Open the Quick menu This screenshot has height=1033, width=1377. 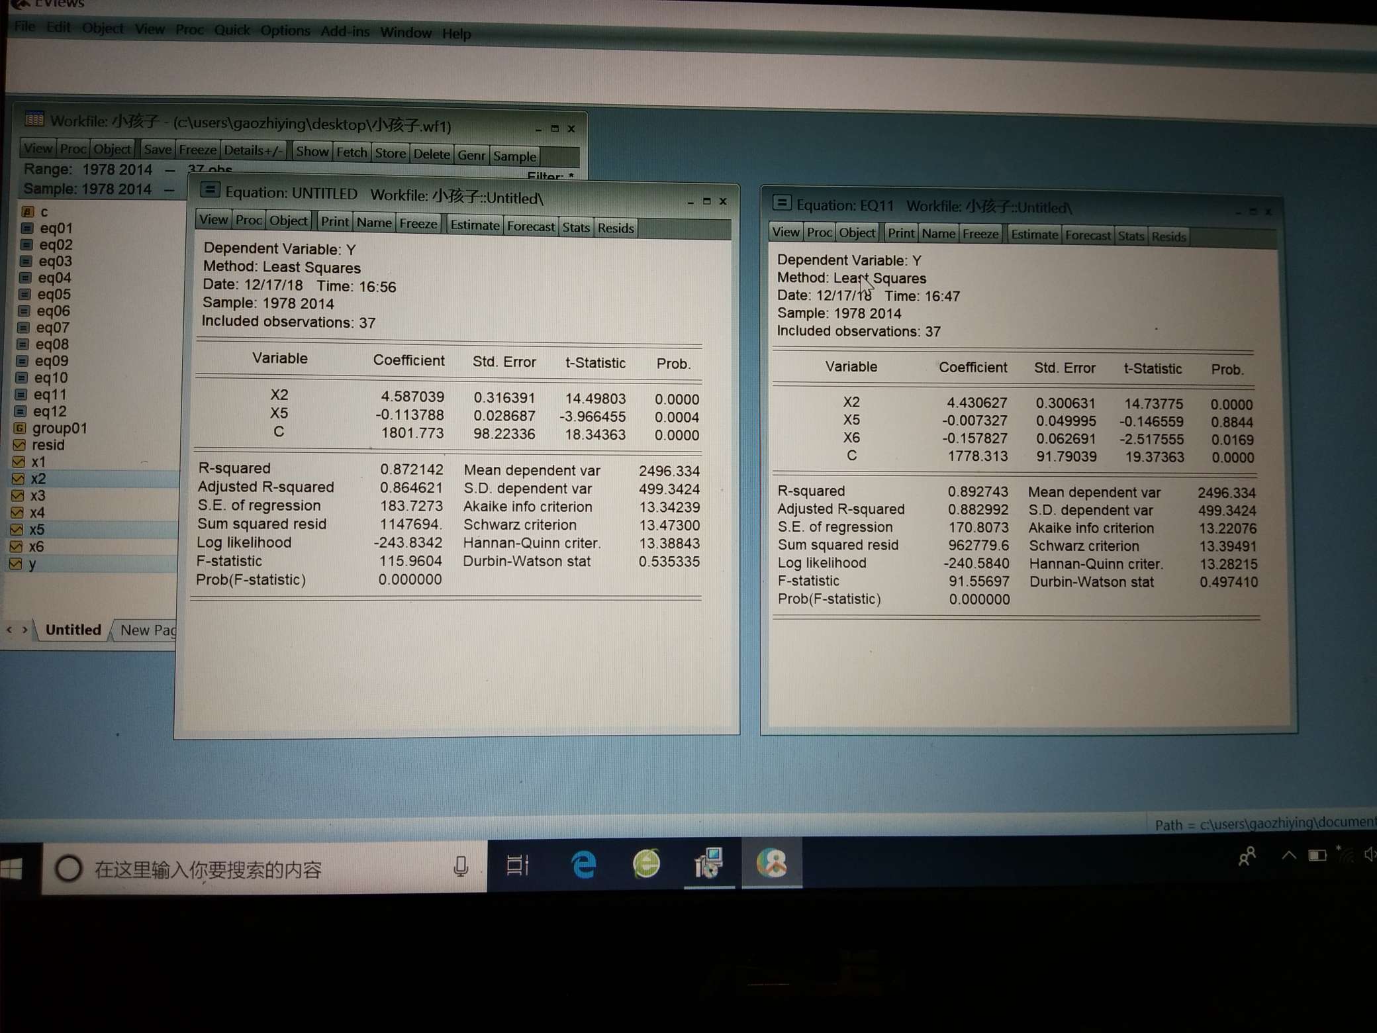coord(232,30)
